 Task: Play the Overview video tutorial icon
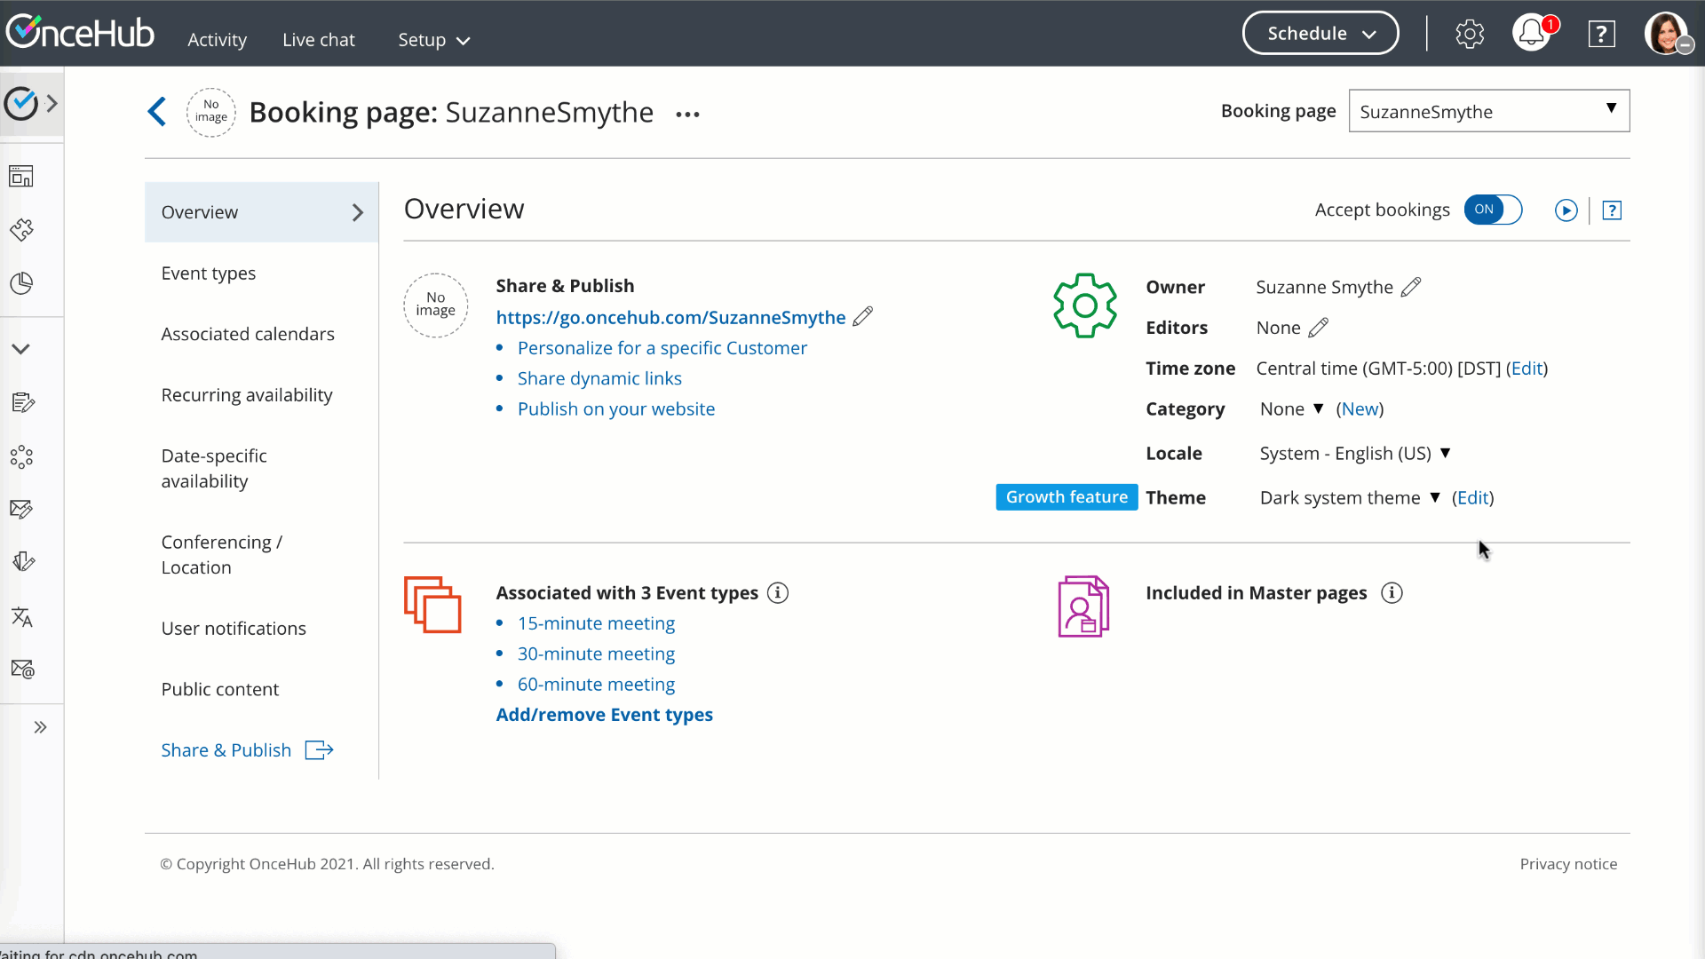pos(1566,210)
